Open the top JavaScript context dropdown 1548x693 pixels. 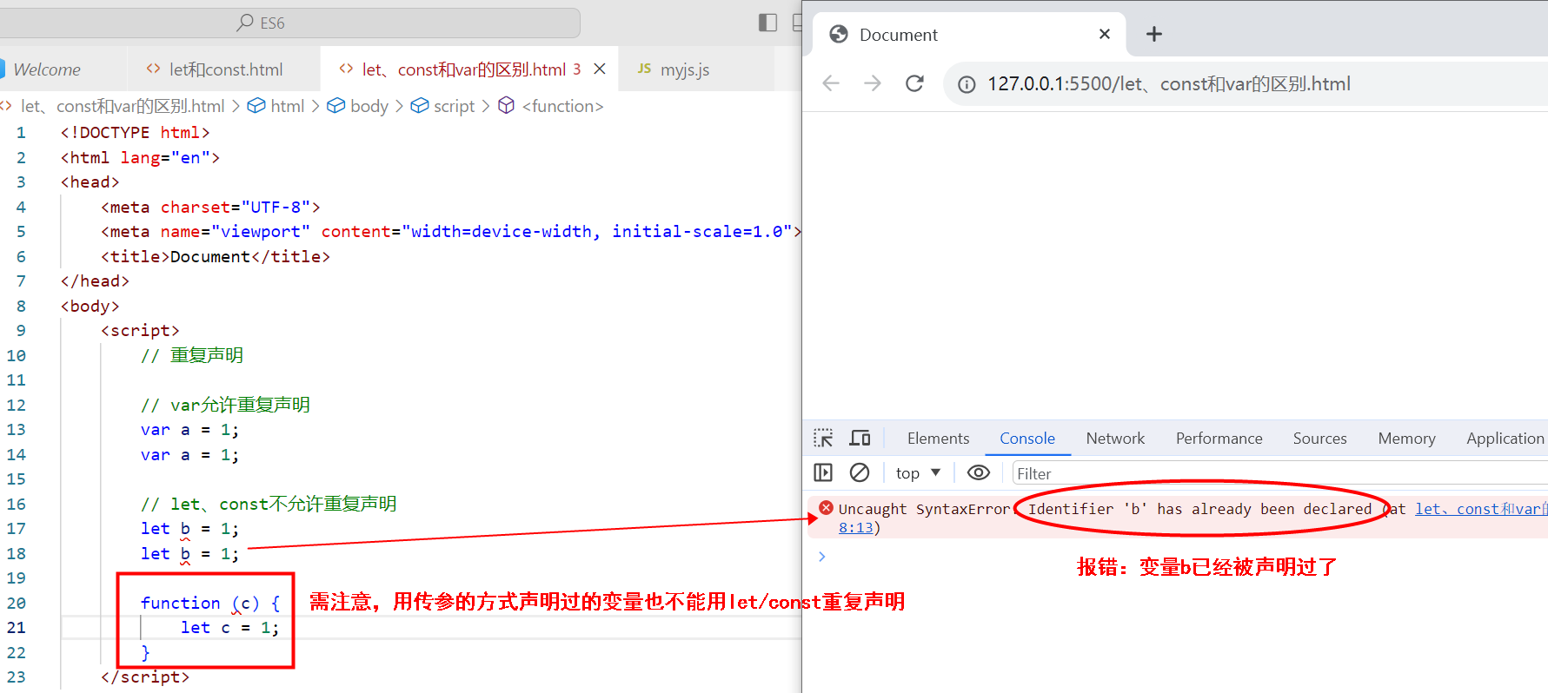918,473
